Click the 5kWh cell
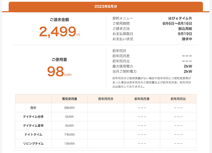This screenshot has height=153, width=212. click(x=70, y=126)
